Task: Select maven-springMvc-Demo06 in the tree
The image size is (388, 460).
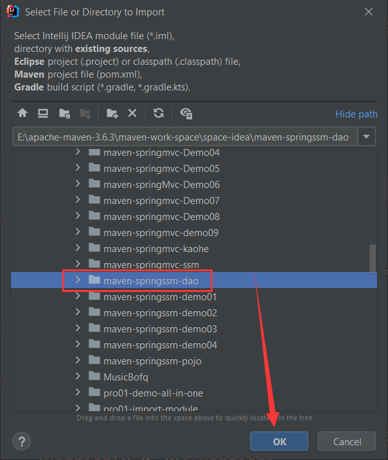Action: 161,185
